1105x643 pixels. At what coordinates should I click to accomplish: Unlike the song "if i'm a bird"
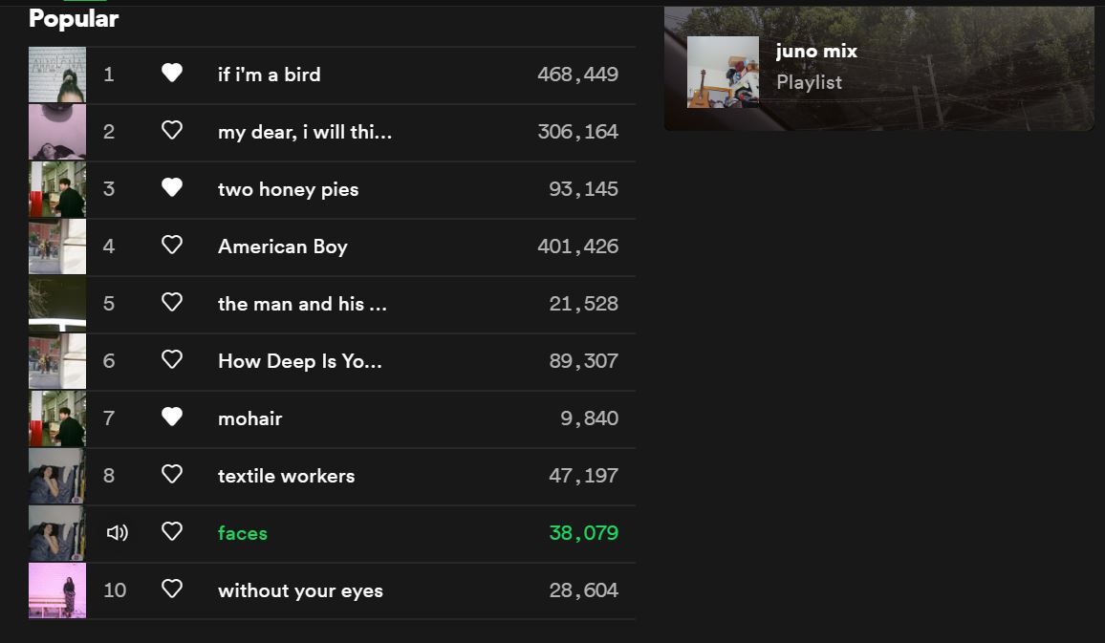(x=172, y=74)
